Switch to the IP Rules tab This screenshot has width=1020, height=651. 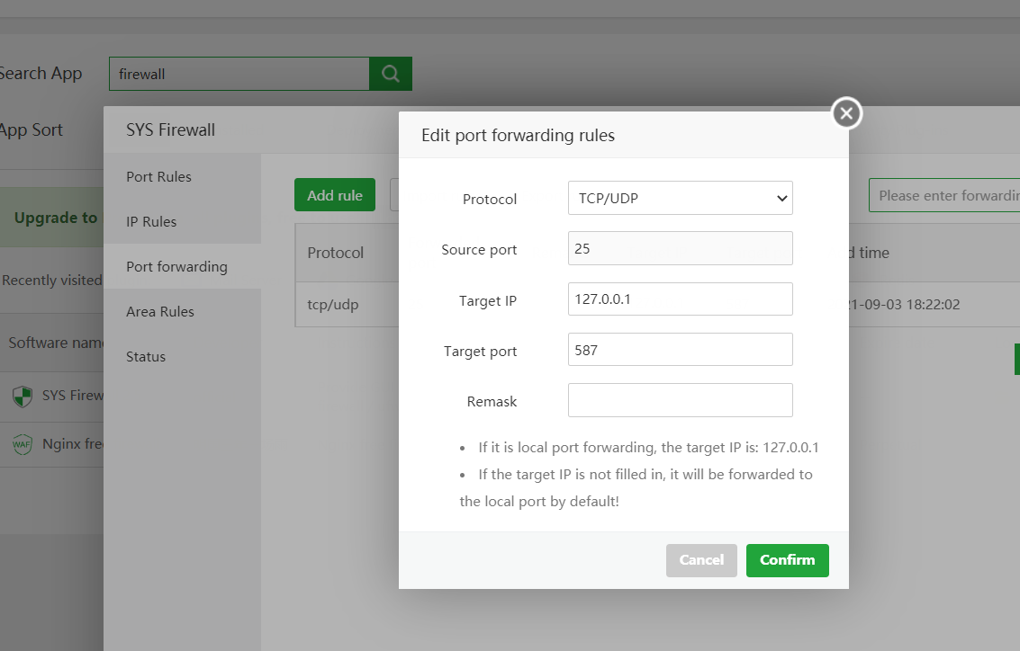151,221
